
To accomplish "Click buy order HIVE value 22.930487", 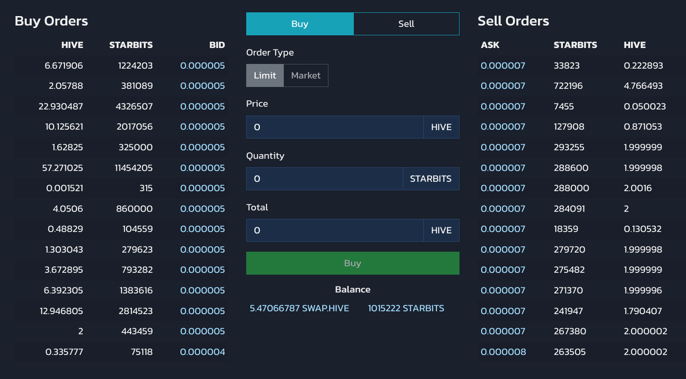I will [x=61, y=107].
